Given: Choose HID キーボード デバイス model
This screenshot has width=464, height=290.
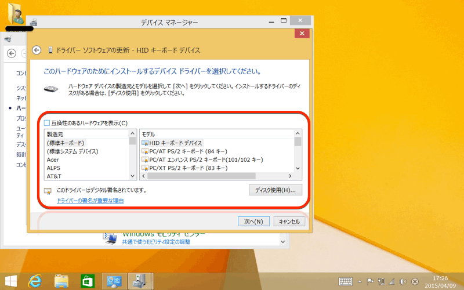Looking at the screenshot, I should click(x=175, y=142).
